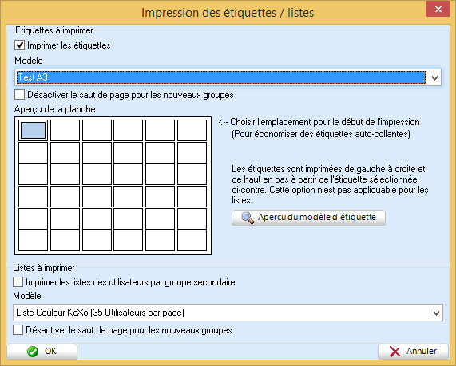Confirm with the OK button
456x366 pixels.
(42, 351)
